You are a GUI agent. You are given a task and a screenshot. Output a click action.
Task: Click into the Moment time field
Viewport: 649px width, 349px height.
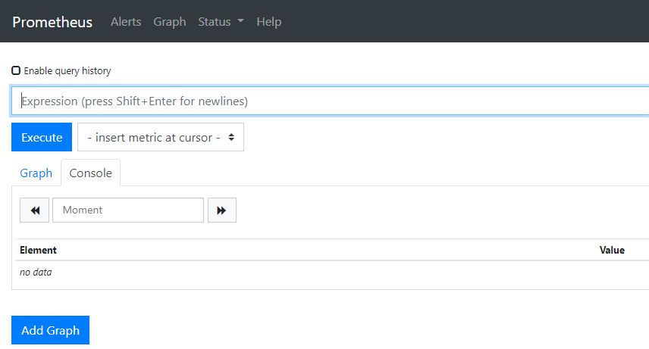pos(128,210)
